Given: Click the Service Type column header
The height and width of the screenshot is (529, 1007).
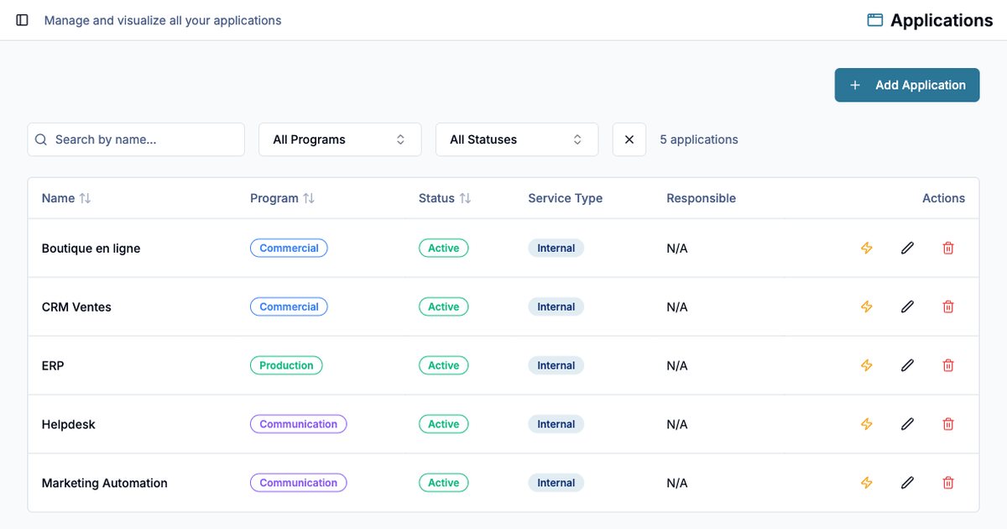Looking at the screenshot, I should (566, 198).
